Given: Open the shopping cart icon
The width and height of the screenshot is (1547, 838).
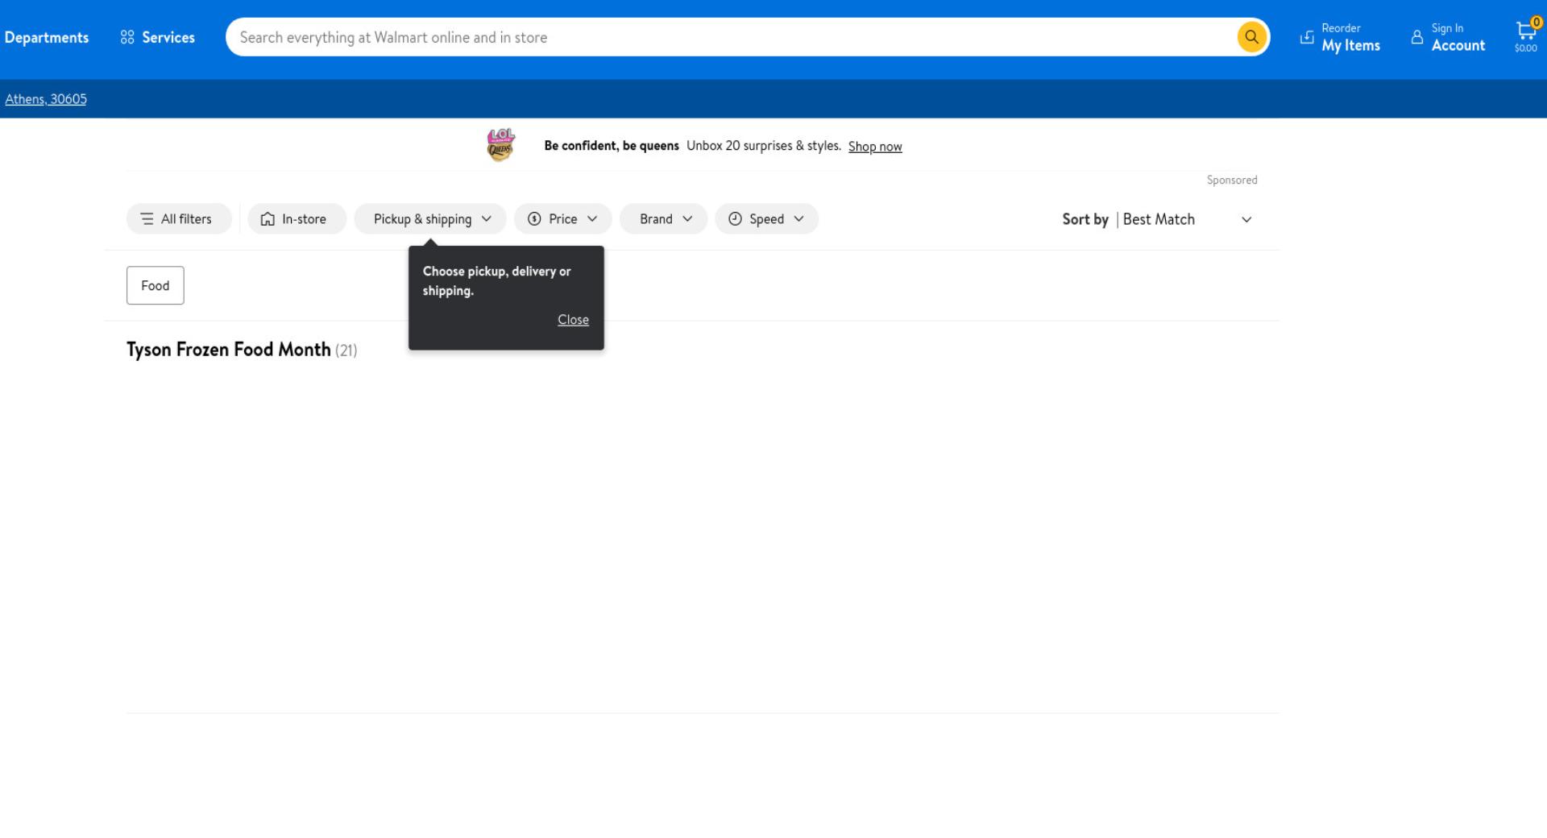Looking at the screenshot, I should pos(1526,35).
